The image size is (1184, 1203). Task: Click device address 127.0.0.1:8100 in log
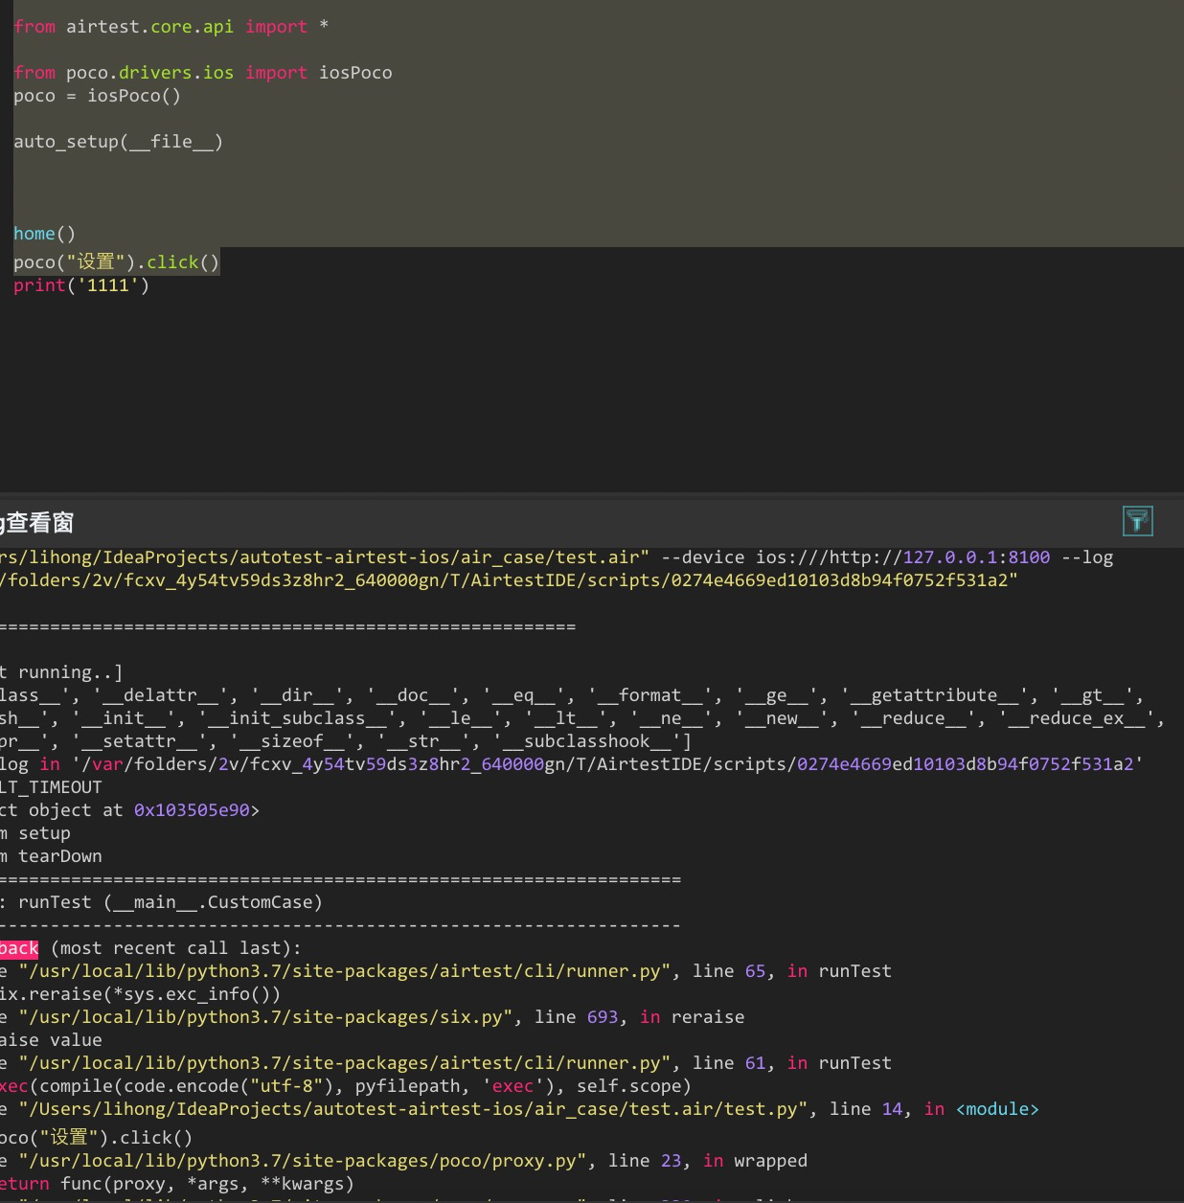pyautogui.click(x=976, y=557)
